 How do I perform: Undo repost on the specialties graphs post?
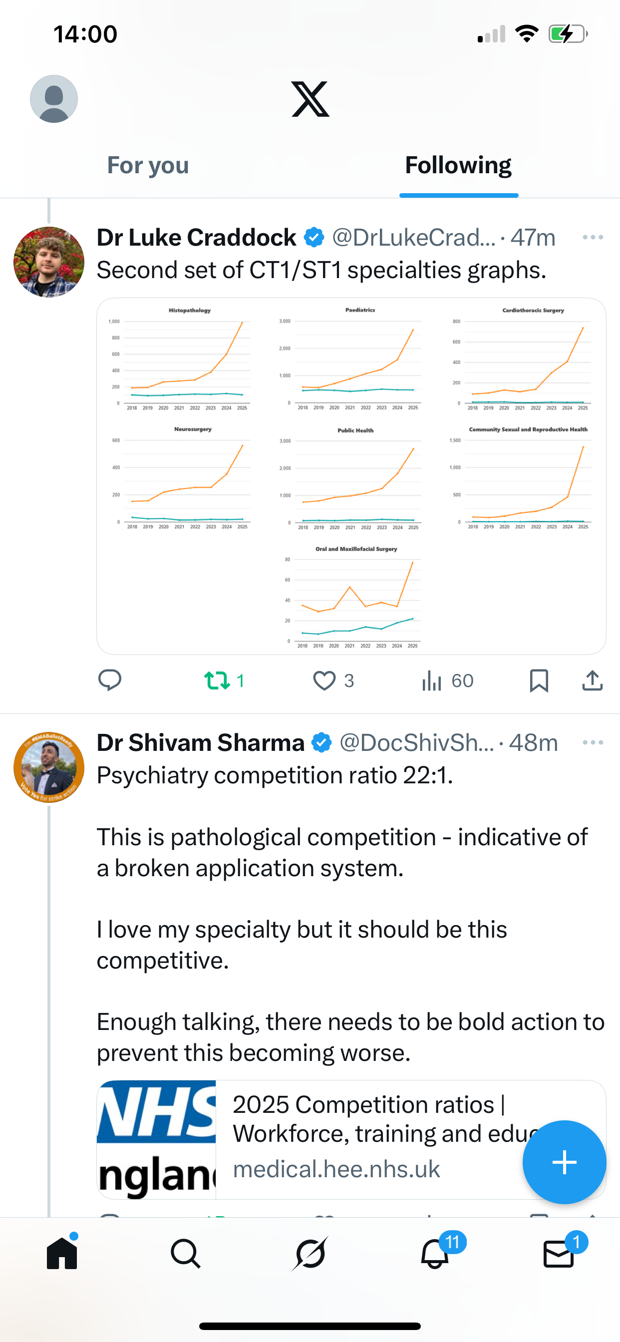pyautogui.click(x=218, y=680)
